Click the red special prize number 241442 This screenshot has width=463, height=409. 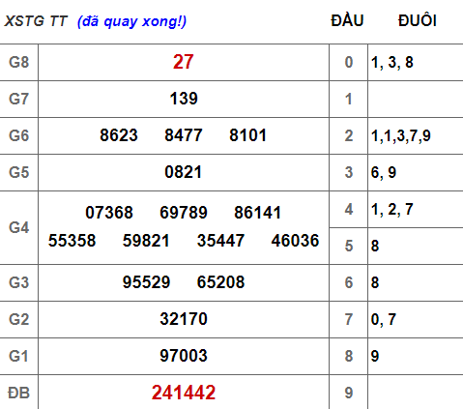[x=184, y=393]
